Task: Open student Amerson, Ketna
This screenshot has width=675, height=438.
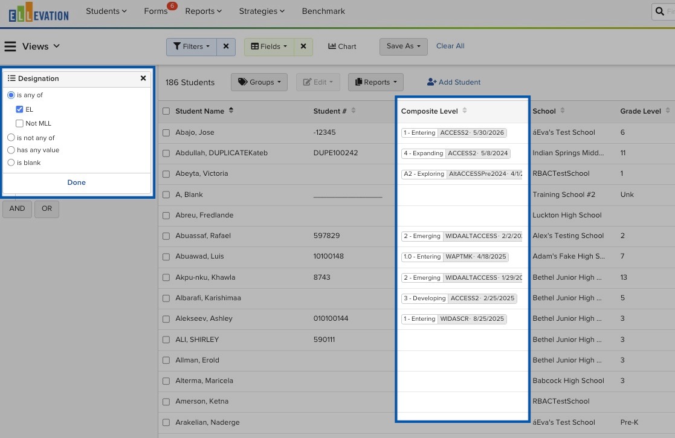Action: 202,401
